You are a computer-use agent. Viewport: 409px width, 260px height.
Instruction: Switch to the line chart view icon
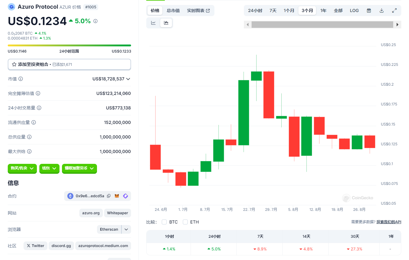click(153, 23)
